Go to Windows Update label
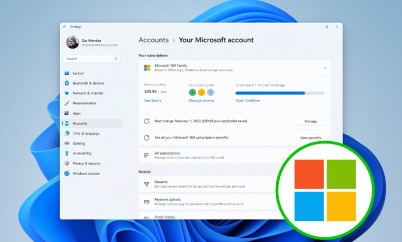Viewport: 402px width, 242px height. click(86, 174)
